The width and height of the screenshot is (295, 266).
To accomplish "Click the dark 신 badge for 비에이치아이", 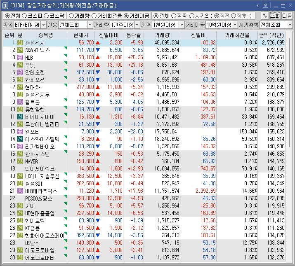I will pyautogui.click(x=20, y=117).
